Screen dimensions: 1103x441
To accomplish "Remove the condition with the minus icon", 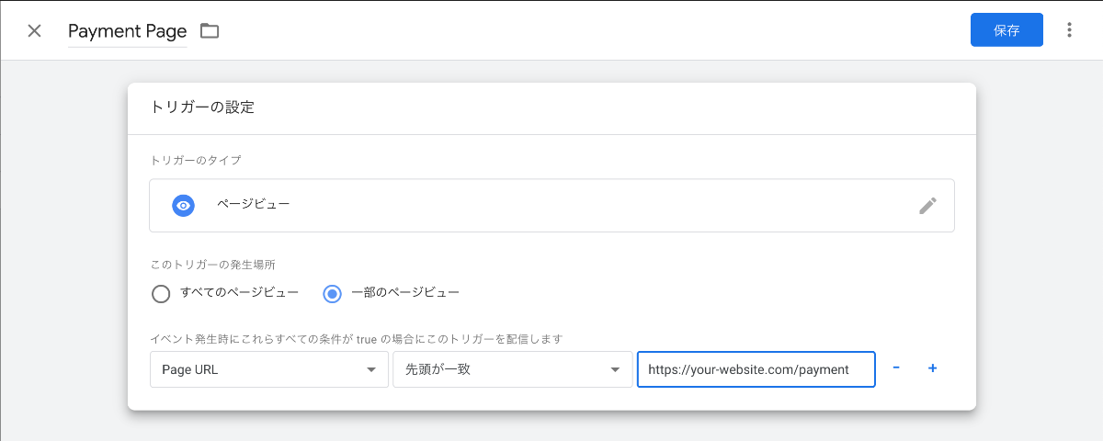I will (896, 368).
